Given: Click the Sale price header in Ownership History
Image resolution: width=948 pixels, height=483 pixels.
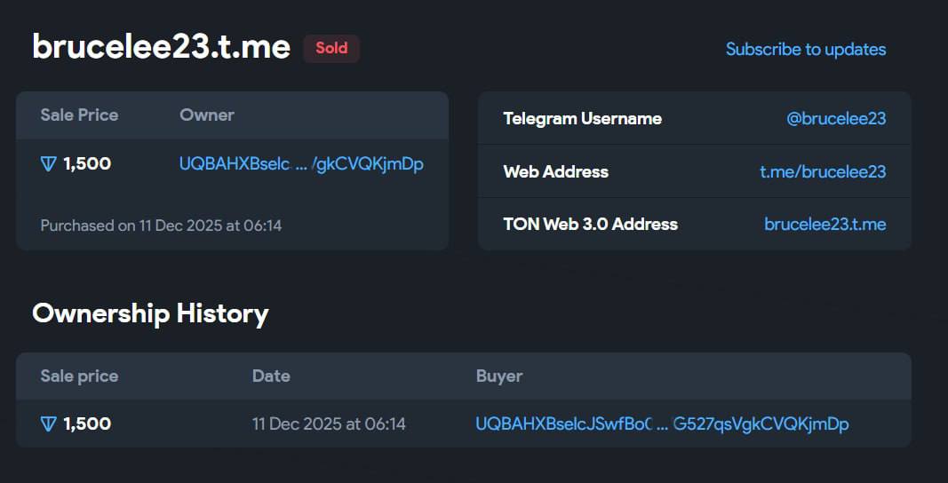Looking at the screenshot, I should [79, 376].
